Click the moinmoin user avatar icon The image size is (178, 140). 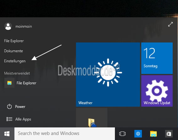[x=8, y=26]
